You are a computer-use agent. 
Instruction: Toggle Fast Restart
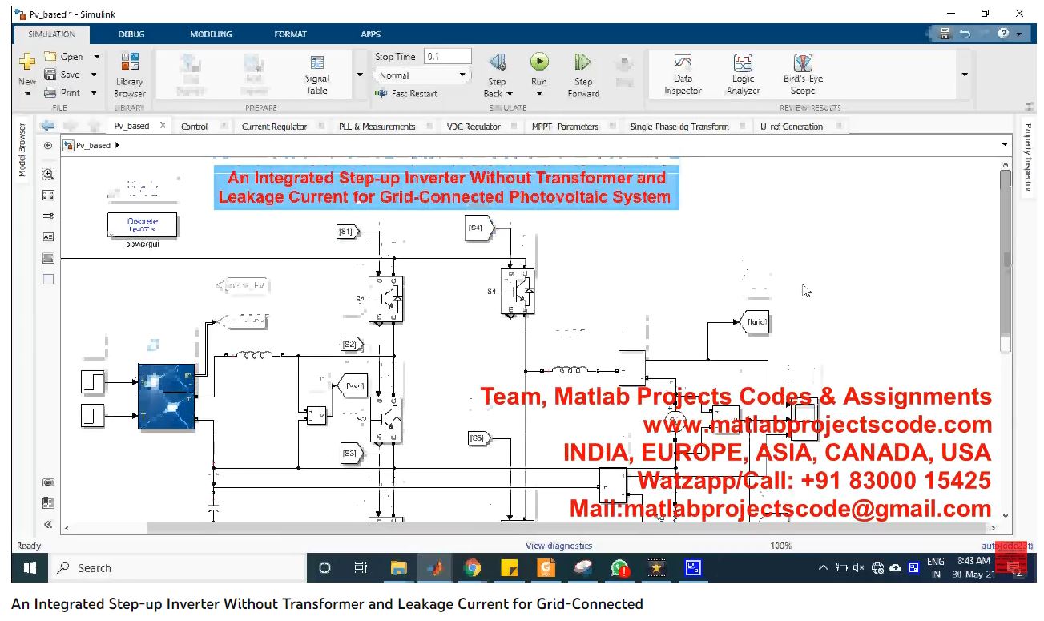coord(406,94)
